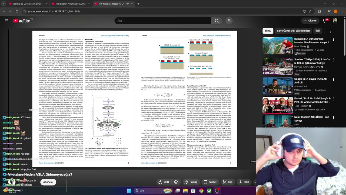
Task: Open options for Neler Olacak? ABD&İsrail video
Action: coord(334,118)
